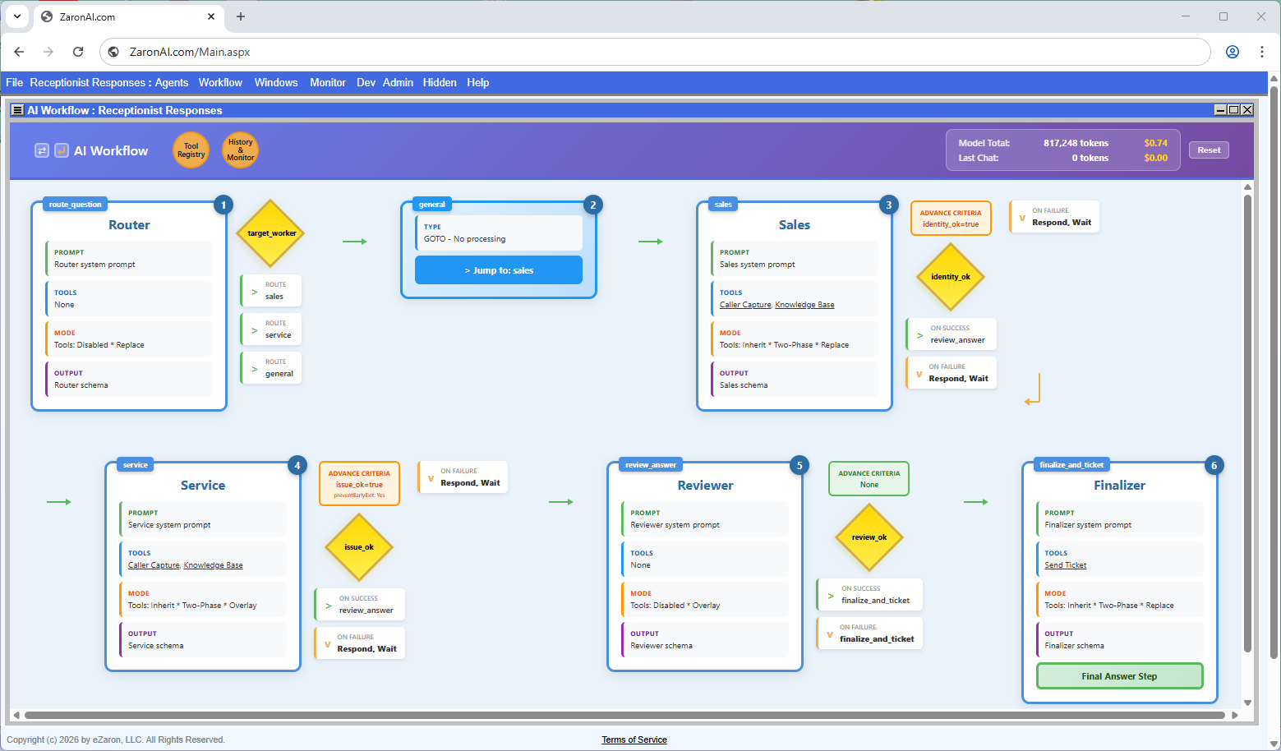The image size is (1281, 751).
Task: Click step number 2 badge on general
Action: tap(593, 205)
